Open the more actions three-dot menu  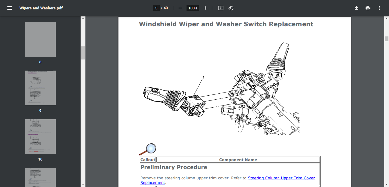click(x=379, y=8)
